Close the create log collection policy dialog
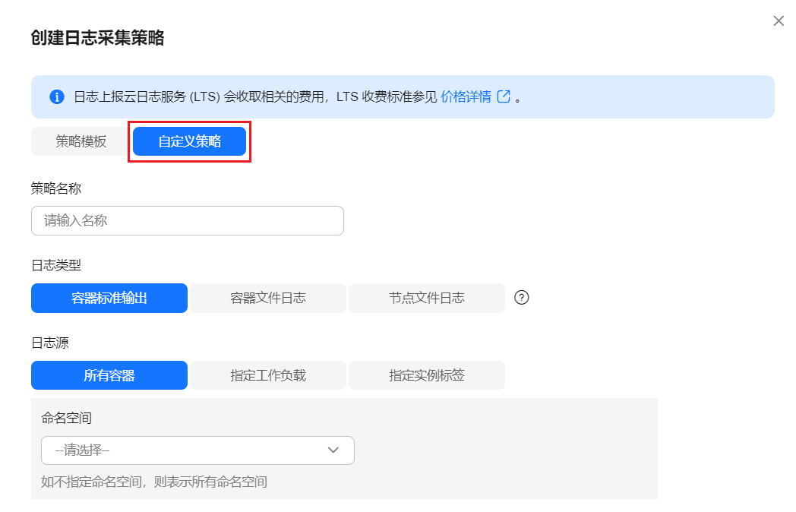The height and width of the screenshot is (512, 796). pyautogui.click(x=779, y=21)
